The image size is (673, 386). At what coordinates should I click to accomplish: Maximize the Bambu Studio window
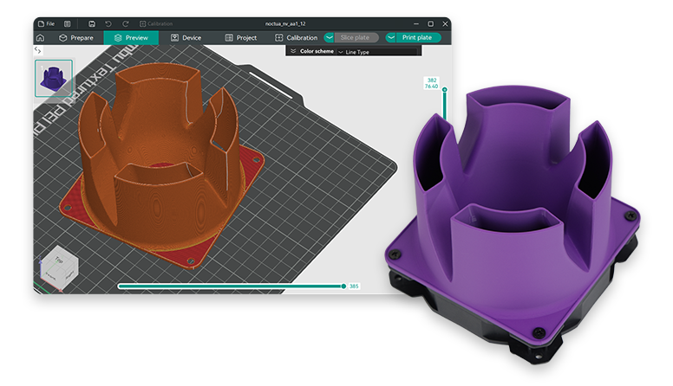click(430, 24)
